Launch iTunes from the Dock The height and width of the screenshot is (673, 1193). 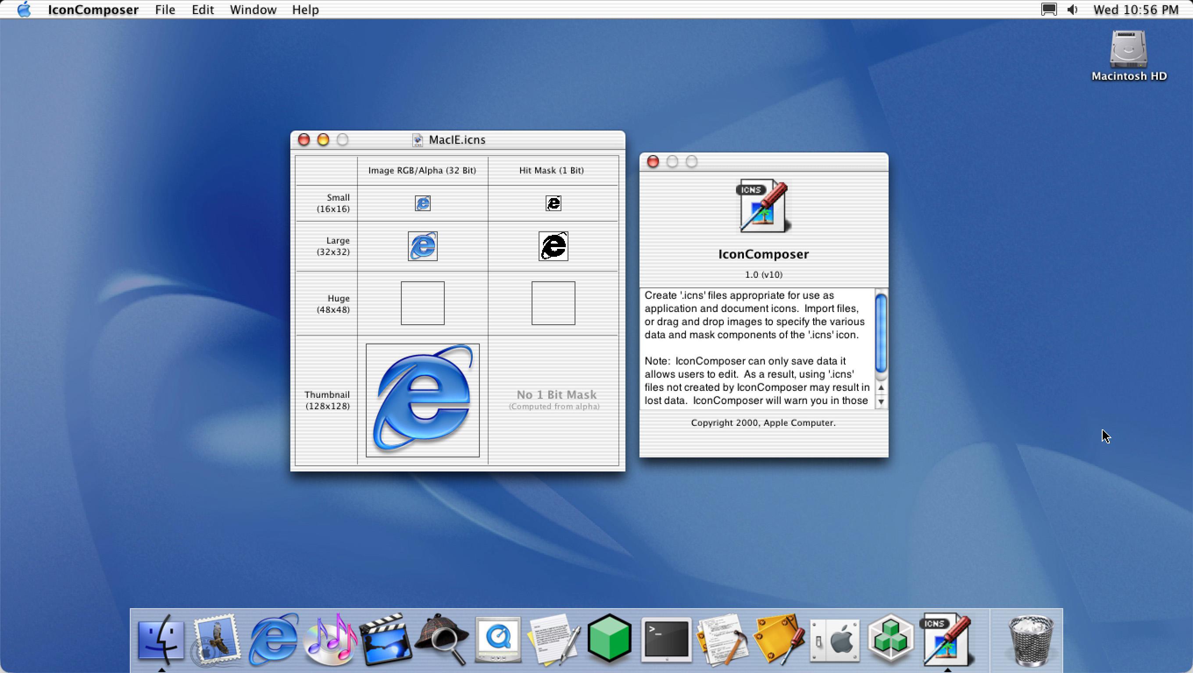tap(330, 640)
